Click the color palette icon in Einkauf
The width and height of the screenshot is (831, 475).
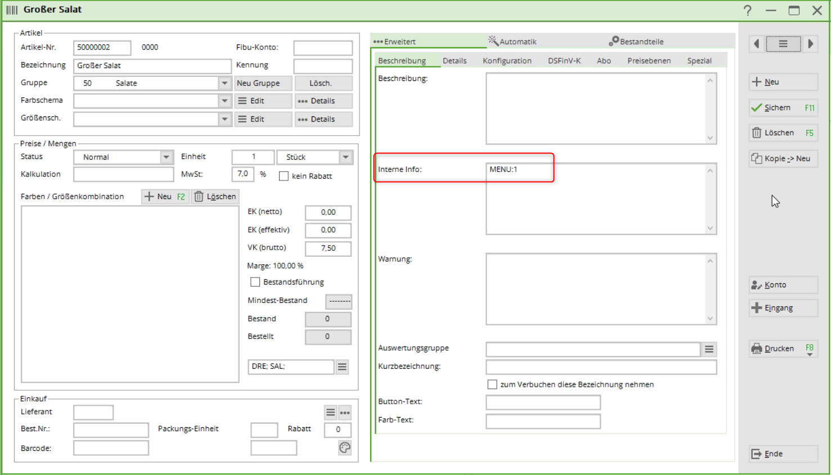tap(345, 447)
